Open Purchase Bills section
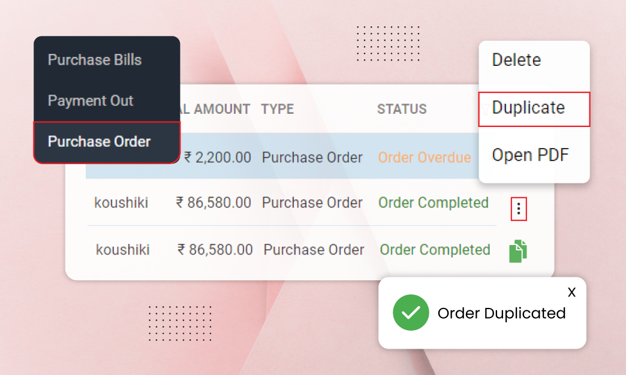626x375 pixels. [94, 60]
